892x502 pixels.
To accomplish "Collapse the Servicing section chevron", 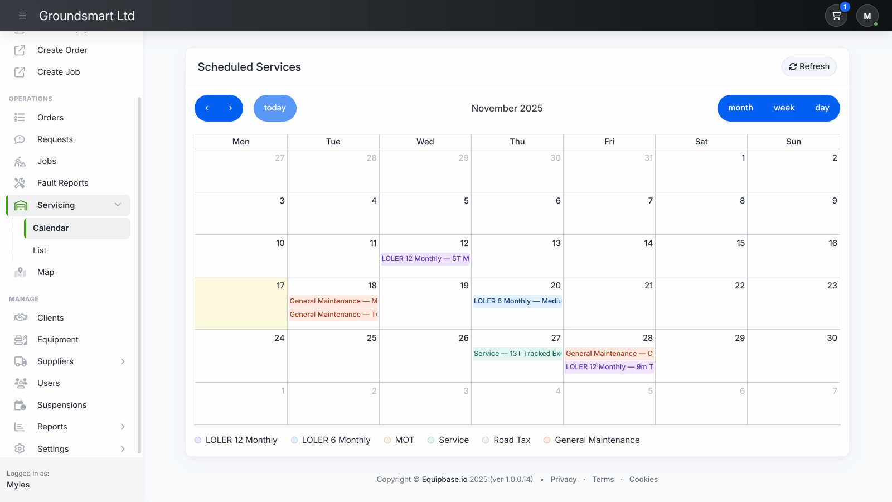I will [x=118, y=205].
